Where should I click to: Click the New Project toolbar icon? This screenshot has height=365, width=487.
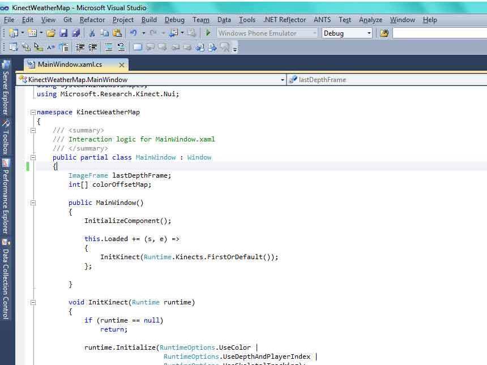tap(14, 33)
